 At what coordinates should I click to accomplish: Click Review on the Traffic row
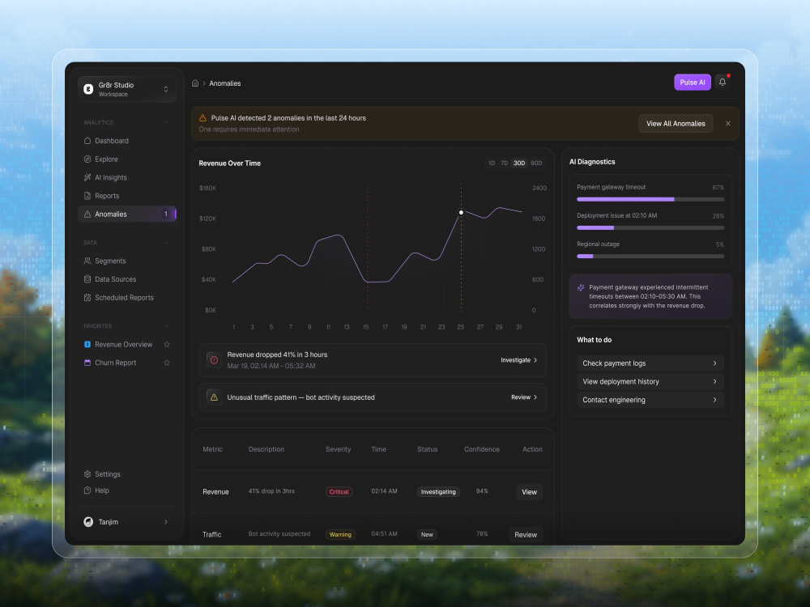click(526, 535)
